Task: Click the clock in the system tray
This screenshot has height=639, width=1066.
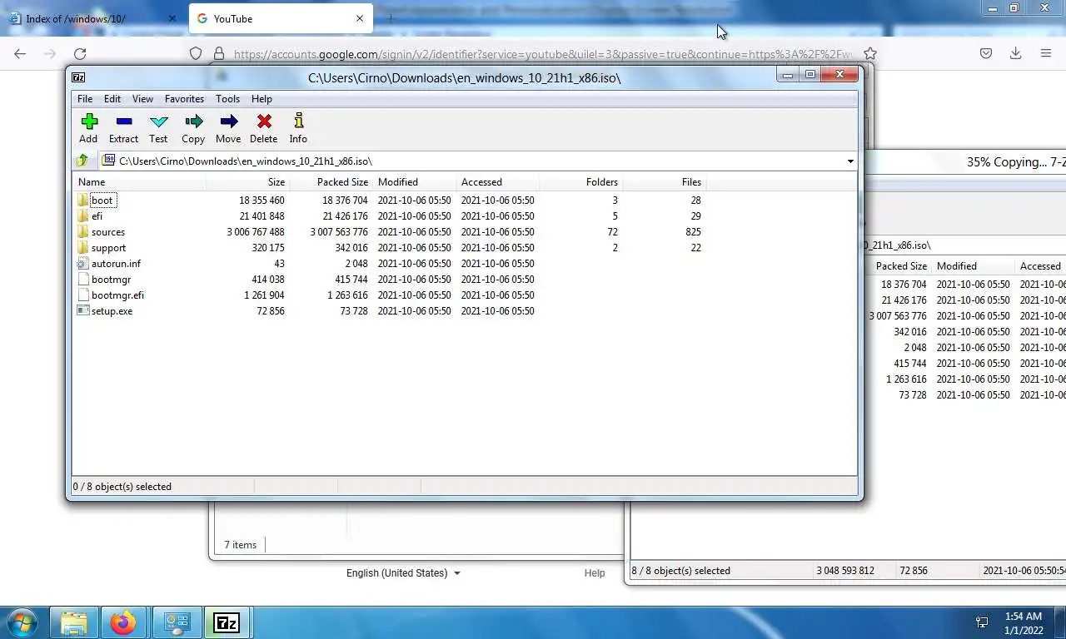Action: point(1022,622)
